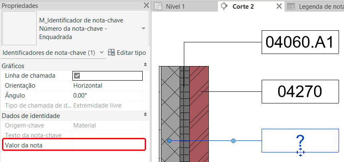The image size is (344, 162).
Task: Select the 04270 keynote tag
Action: [x=300, y=91]
